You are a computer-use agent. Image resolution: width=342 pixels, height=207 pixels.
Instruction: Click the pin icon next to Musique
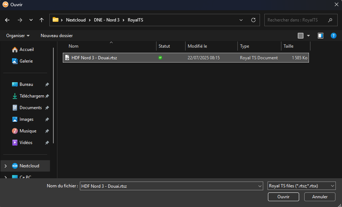[47, 131]
